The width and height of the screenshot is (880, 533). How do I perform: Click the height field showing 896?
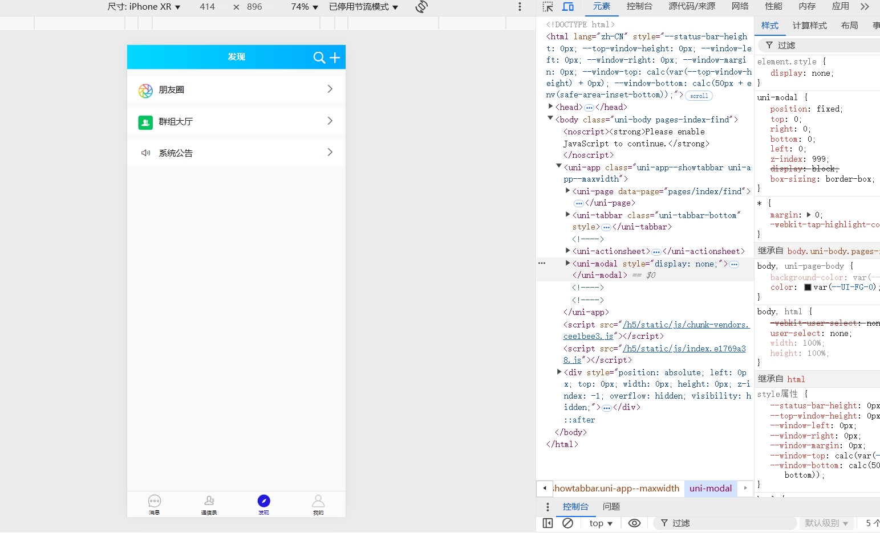[x=254, y=7]
